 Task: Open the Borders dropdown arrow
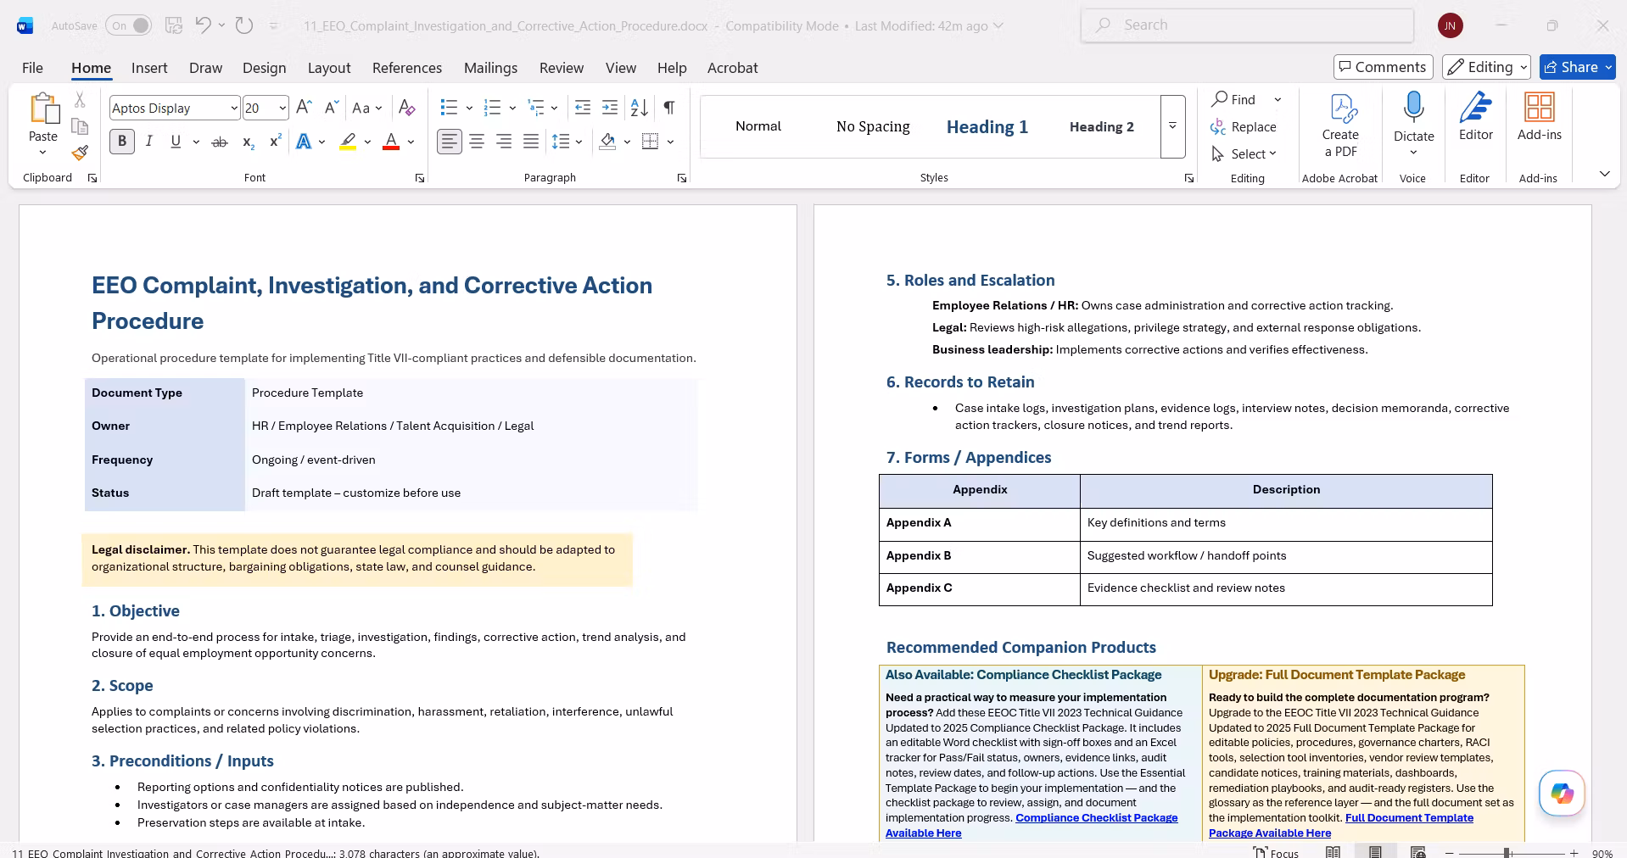click(x=670, y=142)
